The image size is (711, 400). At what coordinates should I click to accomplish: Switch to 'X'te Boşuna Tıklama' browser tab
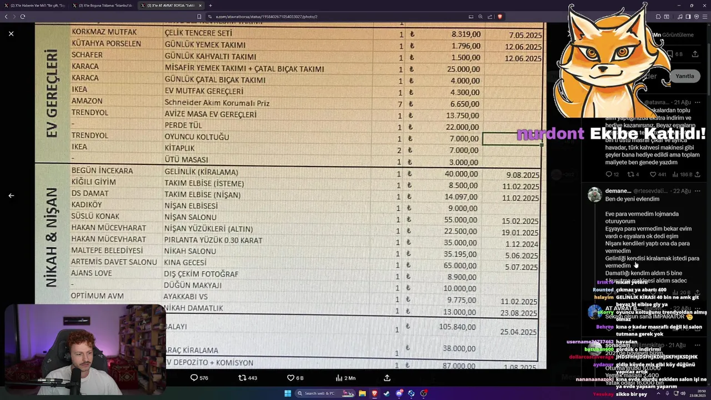103,6
